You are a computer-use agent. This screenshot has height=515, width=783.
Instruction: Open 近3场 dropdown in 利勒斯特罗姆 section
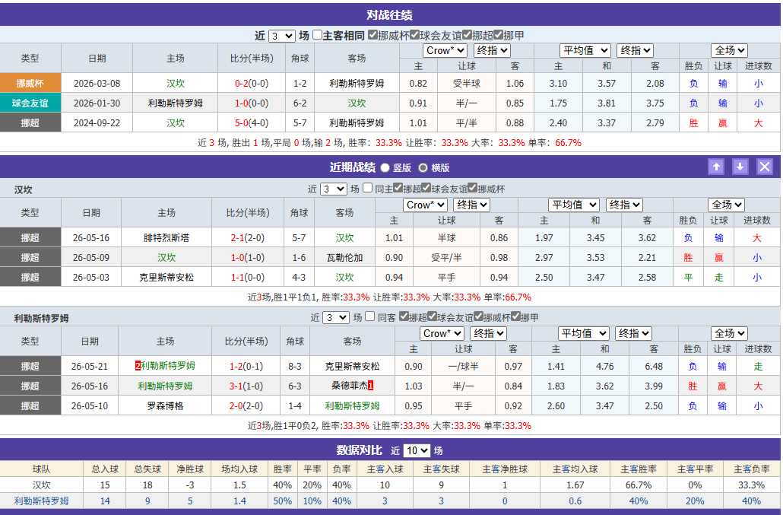coord(336,318)
